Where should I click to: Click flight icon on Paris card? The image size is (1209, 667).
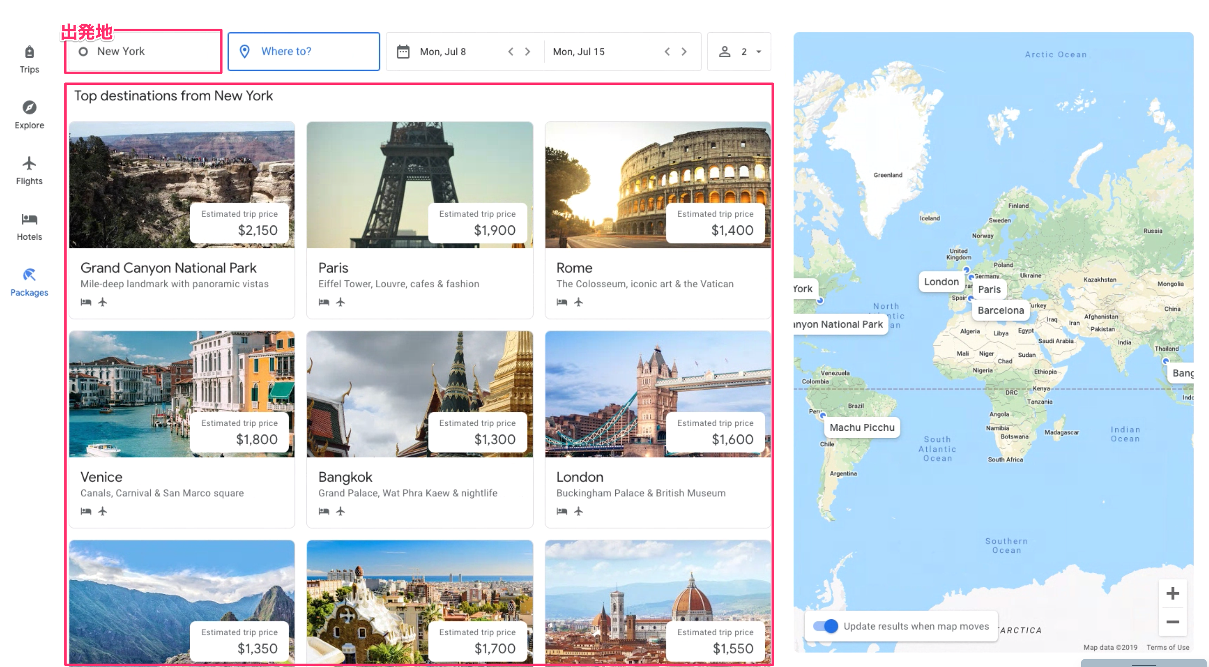pos(341,302)
